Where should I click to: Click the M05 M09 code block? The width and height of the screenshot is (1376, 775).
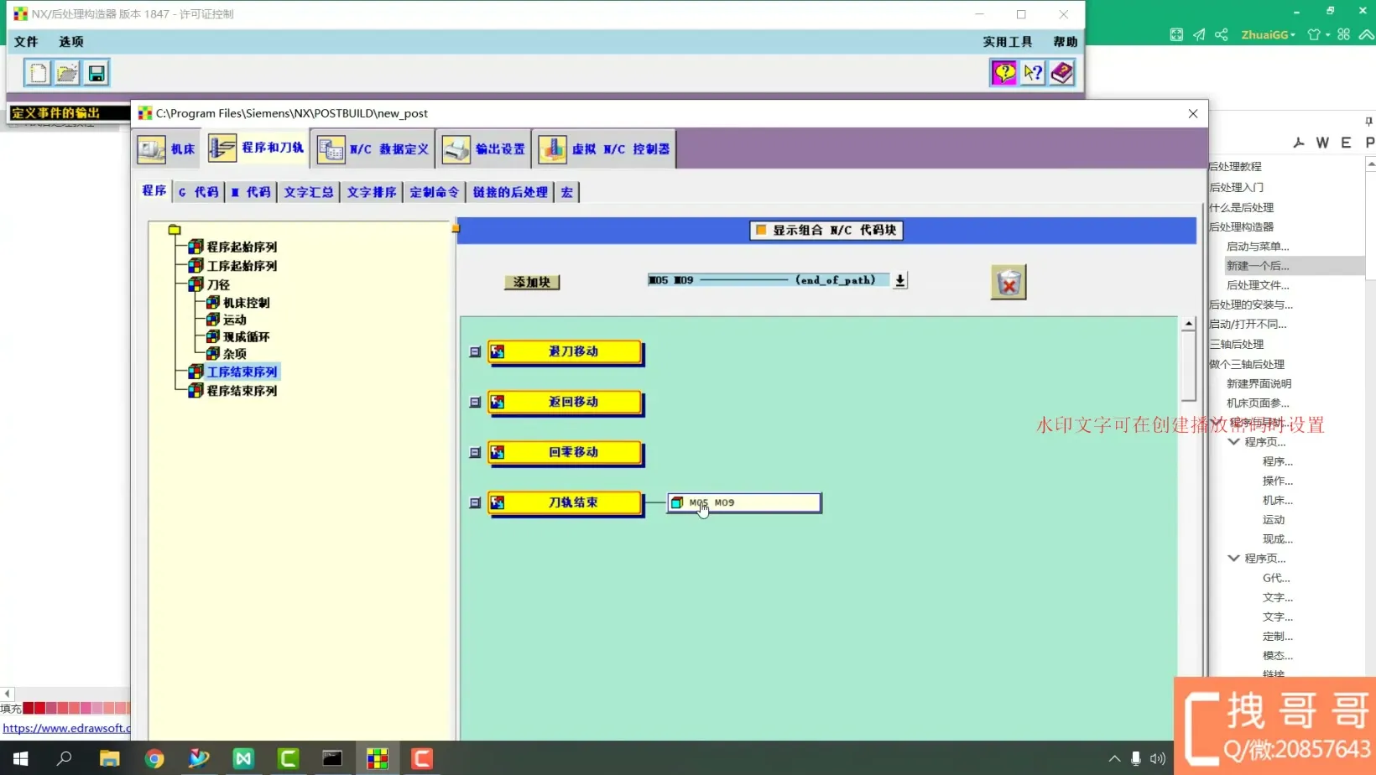pos(744,502)
